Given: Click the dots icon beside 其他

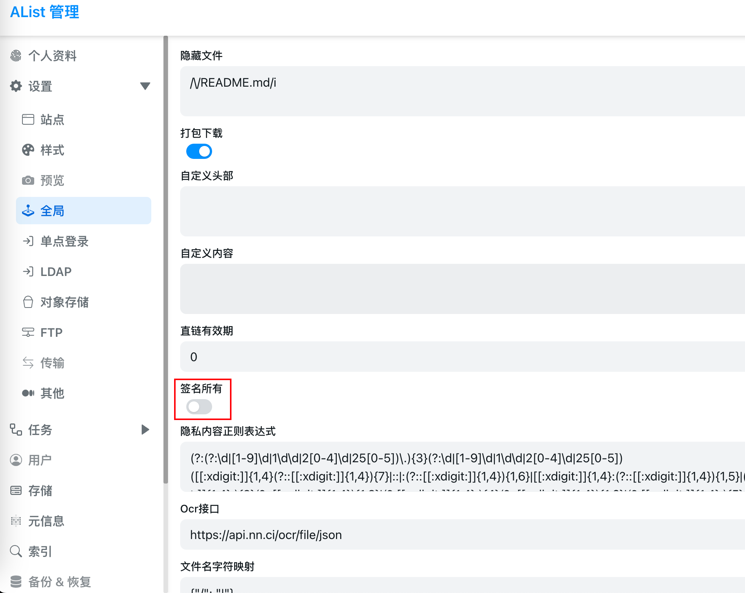Looking at the screenshot, I should [x=28, y=393].
